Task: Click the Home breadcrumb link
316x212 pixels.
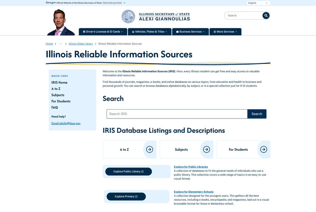Action: pos(49,44)
